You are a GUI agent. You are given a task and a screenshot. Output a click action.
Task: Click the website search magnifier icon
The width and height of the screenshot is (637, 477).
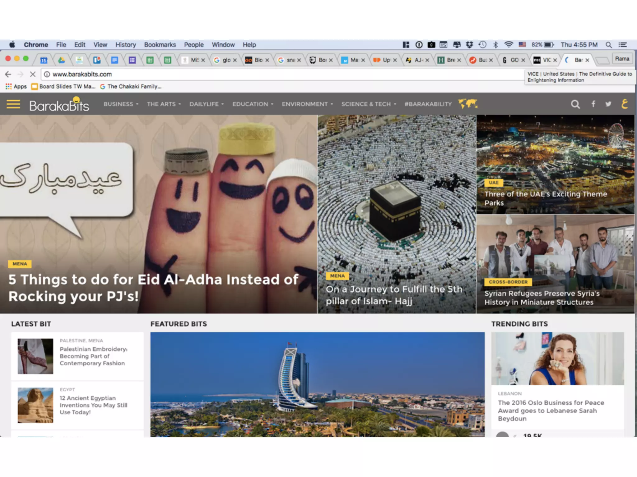coord(575,104)
